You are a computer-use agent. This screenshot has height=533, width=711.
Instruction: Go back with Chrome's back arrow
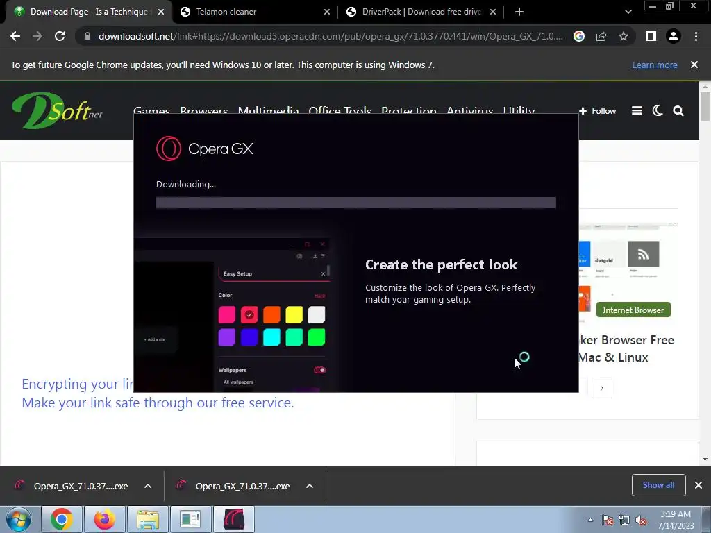pyautogui.click(x=15, y=36)
